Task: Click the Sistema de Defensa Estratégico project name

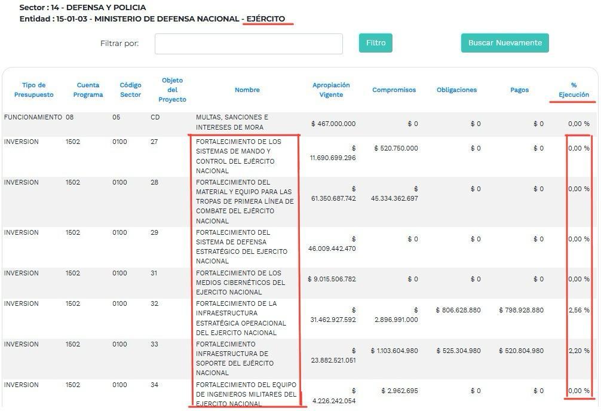Action: 241,247
